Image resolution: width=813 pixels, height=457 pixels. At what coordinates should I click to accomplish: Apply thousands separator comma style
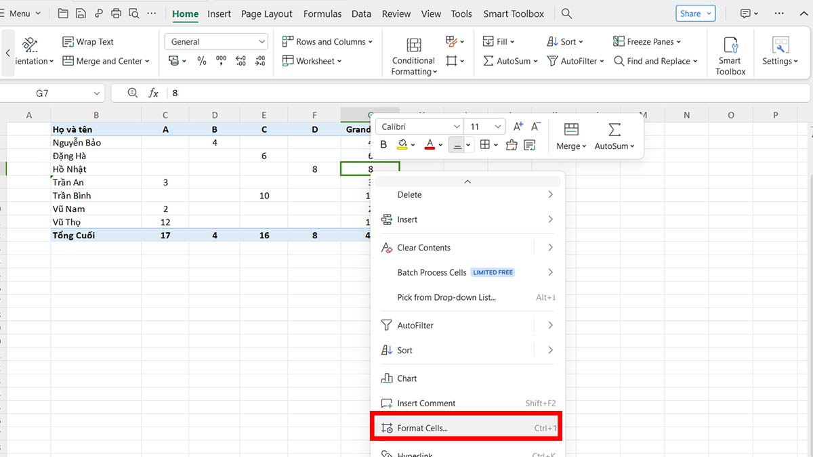click(221, 61)
